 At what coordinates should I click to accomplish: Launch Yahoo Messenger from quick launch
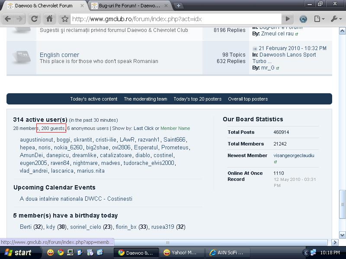[x=50, y=253]
